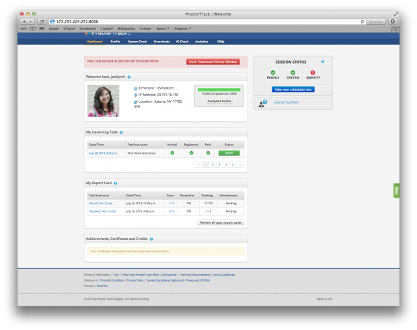Screen dimensions: 417x330
Task: Click the Profile green check status icon
Action: click(x=273, y=73)
